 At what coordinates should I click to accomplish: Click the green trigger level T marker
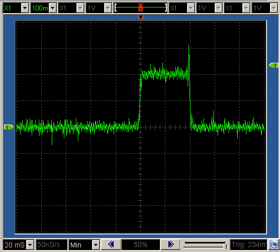(273, 65)
